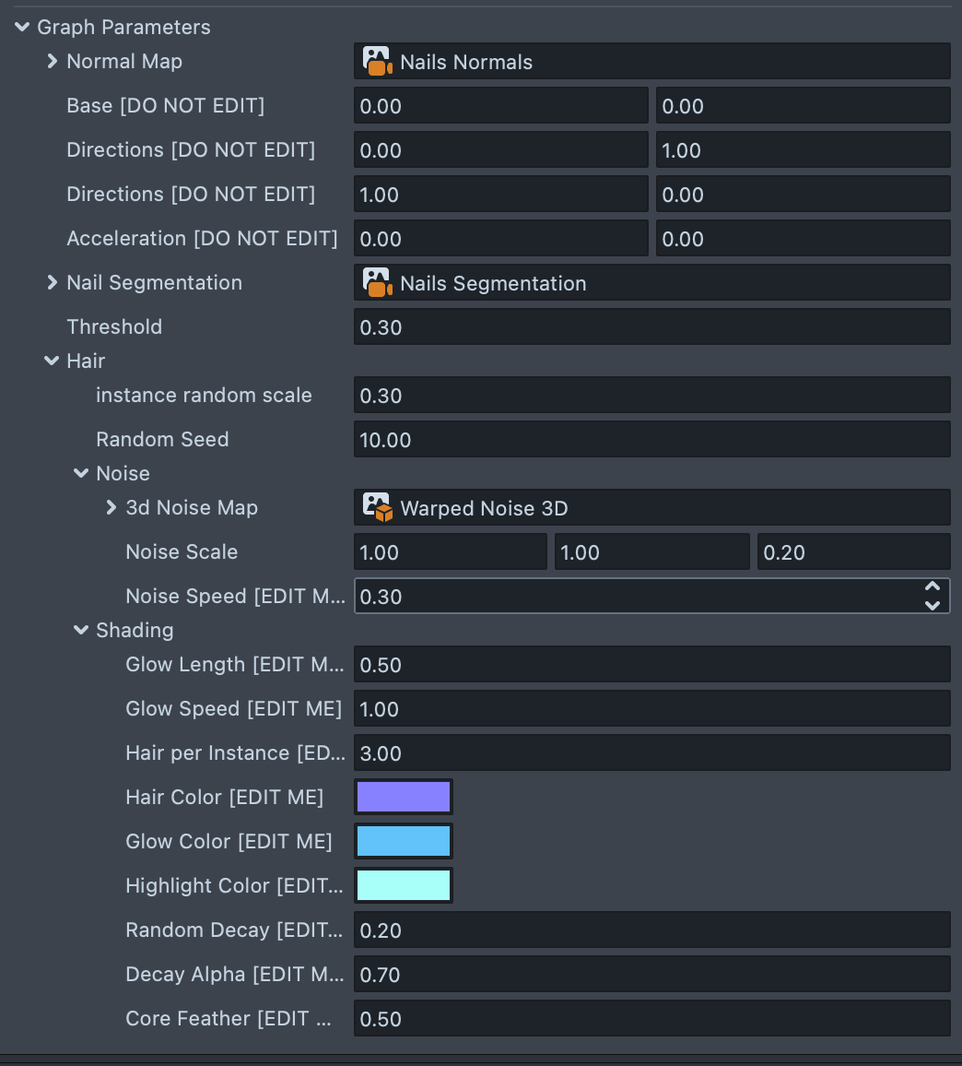This screenshot has width=962, height=1066.
Task: Click the Threshold value field
Action: 651,327
